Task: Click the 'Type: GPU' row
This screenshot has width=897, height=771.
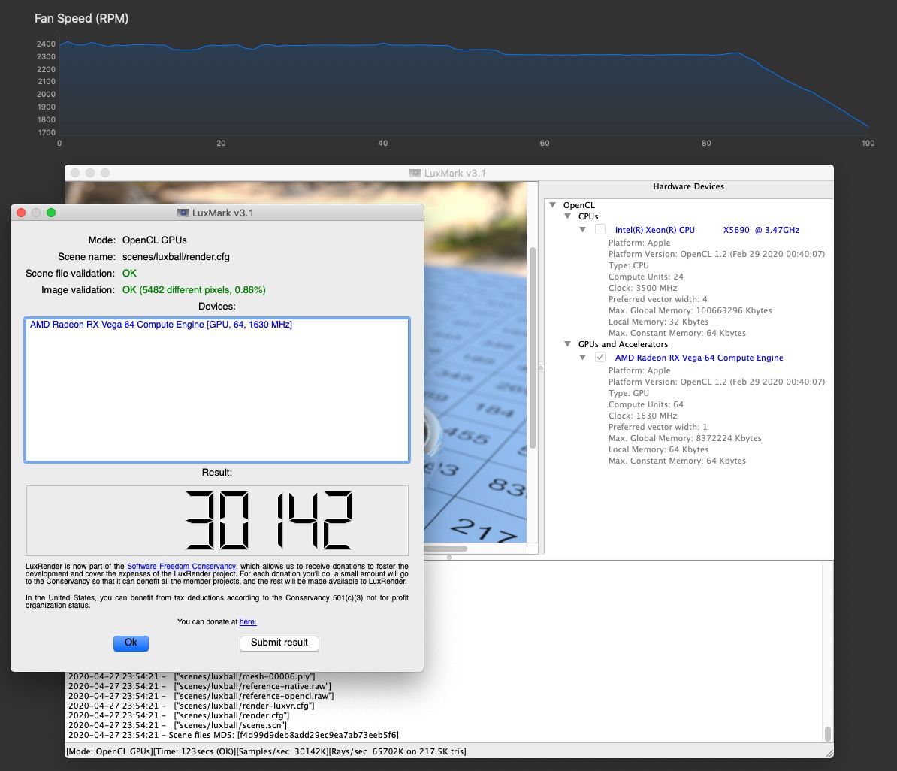Action: (629, 393)
